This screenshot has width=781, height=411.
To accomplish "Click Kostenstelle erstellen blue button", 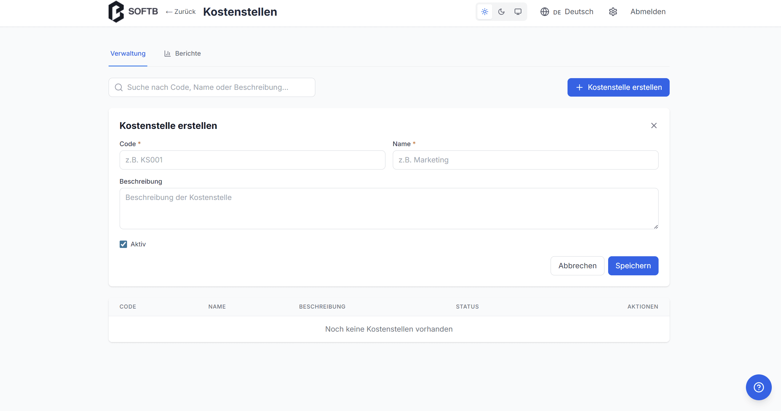I will click(x=618, y=87).
